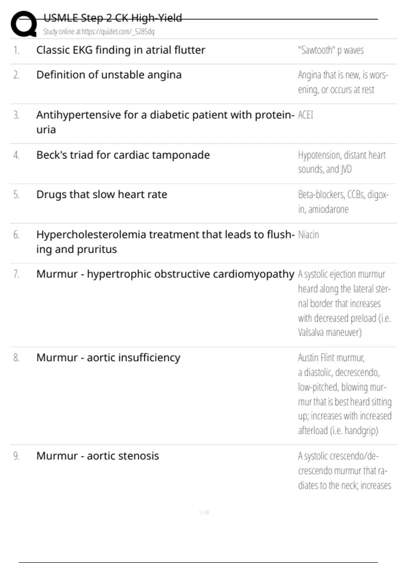Click the Quizlet Q logo icon
This screenshot has height=563, width=397.
click(x=24, y=24)
